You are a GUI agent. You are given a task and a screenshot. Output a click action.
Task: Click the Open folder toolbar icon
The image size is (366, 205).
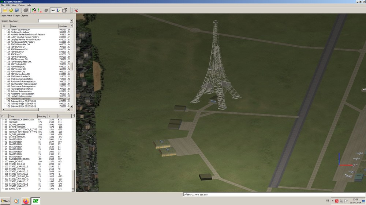pyautogui.click(x=5, y=10)
